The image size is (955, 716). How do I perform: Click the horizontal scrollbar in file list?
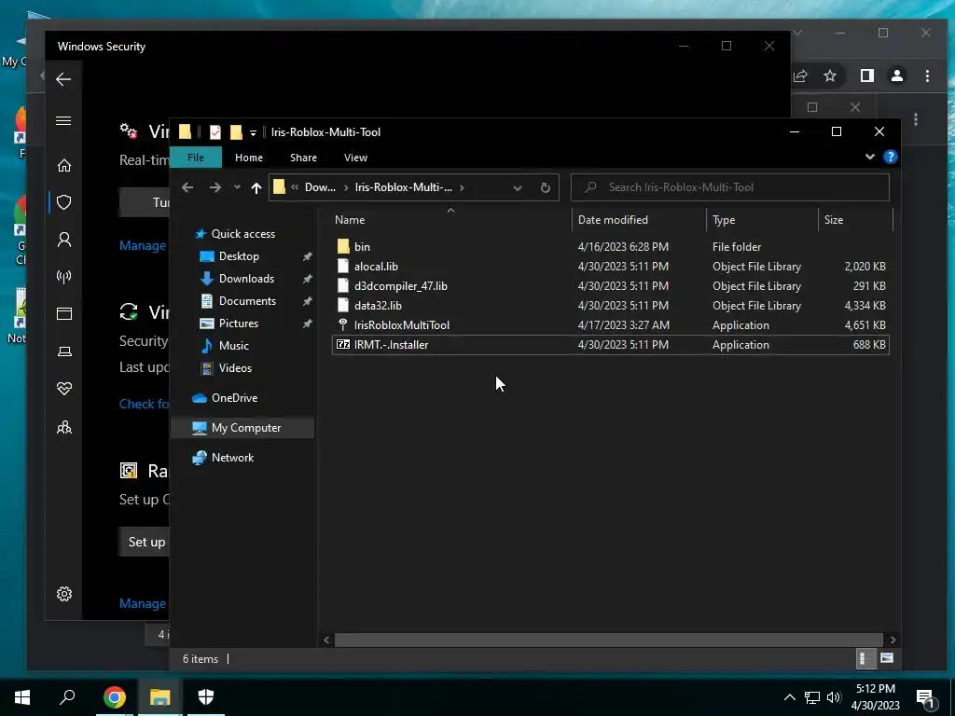(608, 640)
